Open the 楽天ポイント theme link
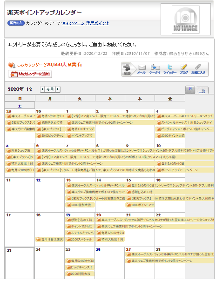Viewport: 216px width, 281px height. [97, 23]
